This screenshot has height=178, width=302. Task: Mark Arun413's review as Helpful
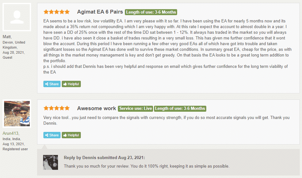(x=71, y=135)
